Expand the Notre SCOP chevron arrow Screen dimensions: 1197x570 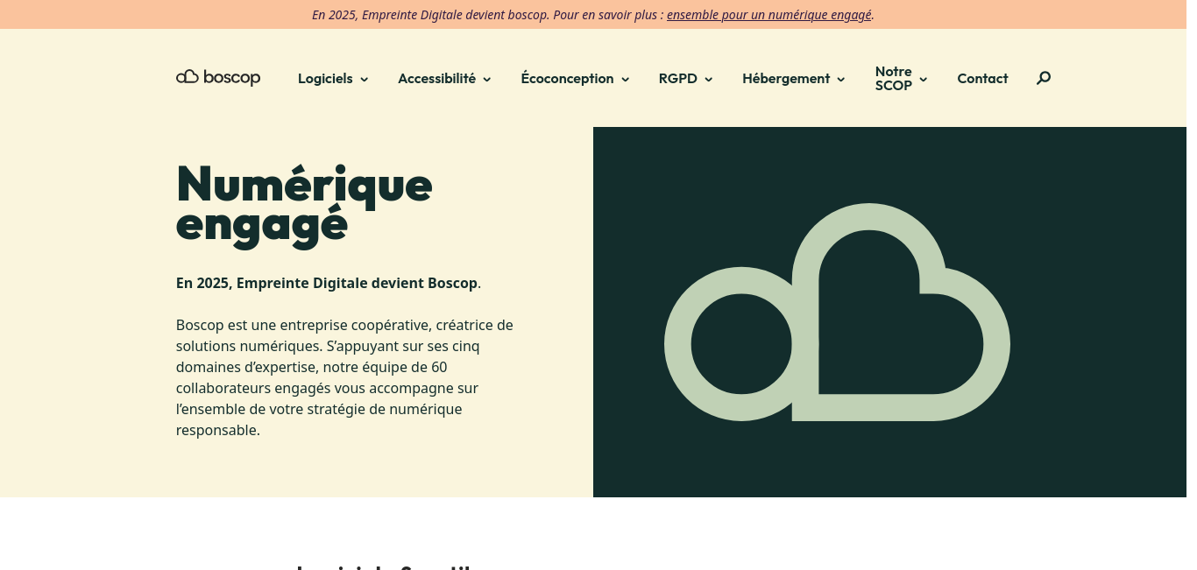924,80
